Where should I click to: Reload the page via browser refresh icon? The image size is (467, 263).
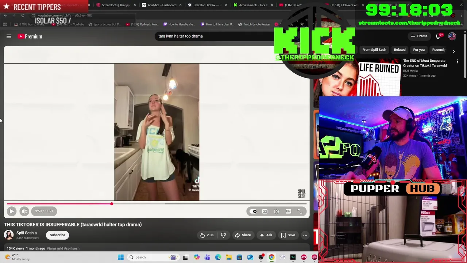(23, 15)
